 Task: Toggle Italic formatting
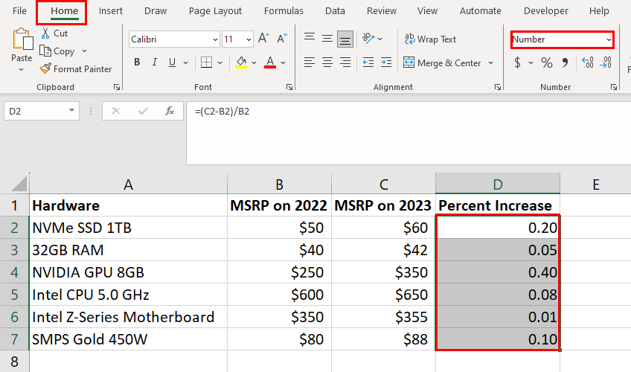(155, 62)
